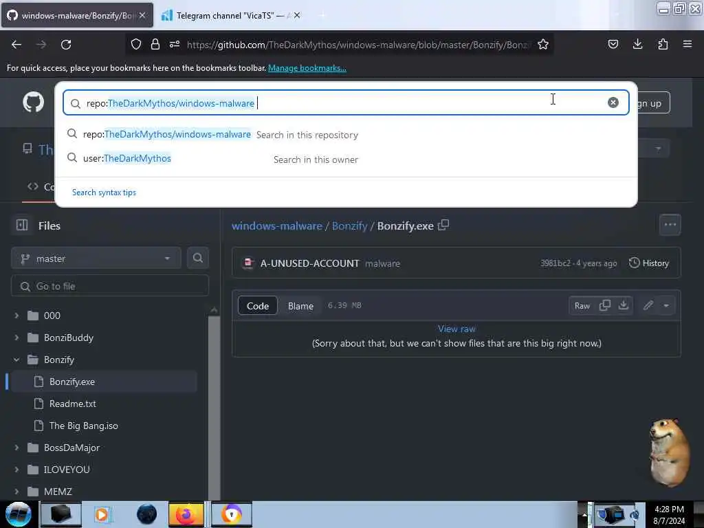This screenshot has height=528, width=704.
Task: Open the master branch dropdown
Action: [96, 258]
